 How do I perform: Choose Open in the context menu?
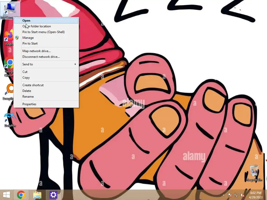point(46,21)
